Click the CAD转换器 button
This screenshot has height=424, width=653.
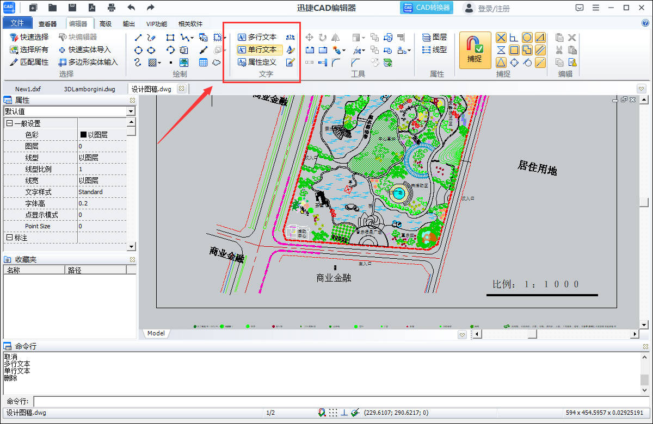click(x=427, y=8)
